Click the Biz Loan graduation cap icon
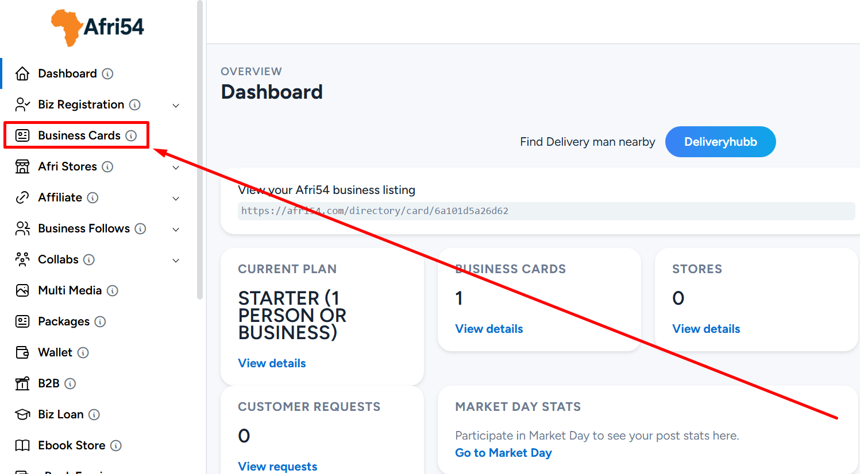 pyautogui.click(x=22, y=414)
